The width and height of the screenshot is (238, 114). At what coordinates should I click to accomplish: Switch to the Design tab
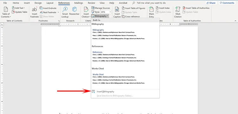[x=38, y=3]
